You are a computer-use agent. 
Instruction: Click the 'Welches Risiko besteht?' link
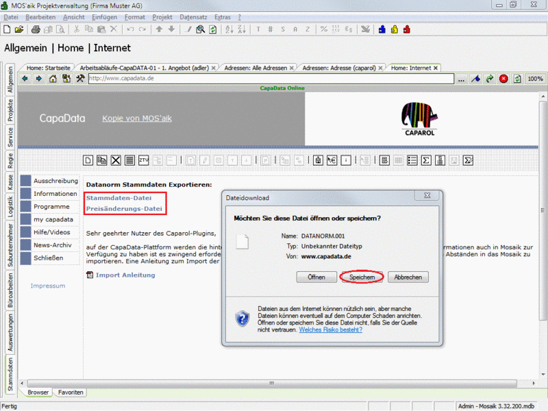click(331, 329)
